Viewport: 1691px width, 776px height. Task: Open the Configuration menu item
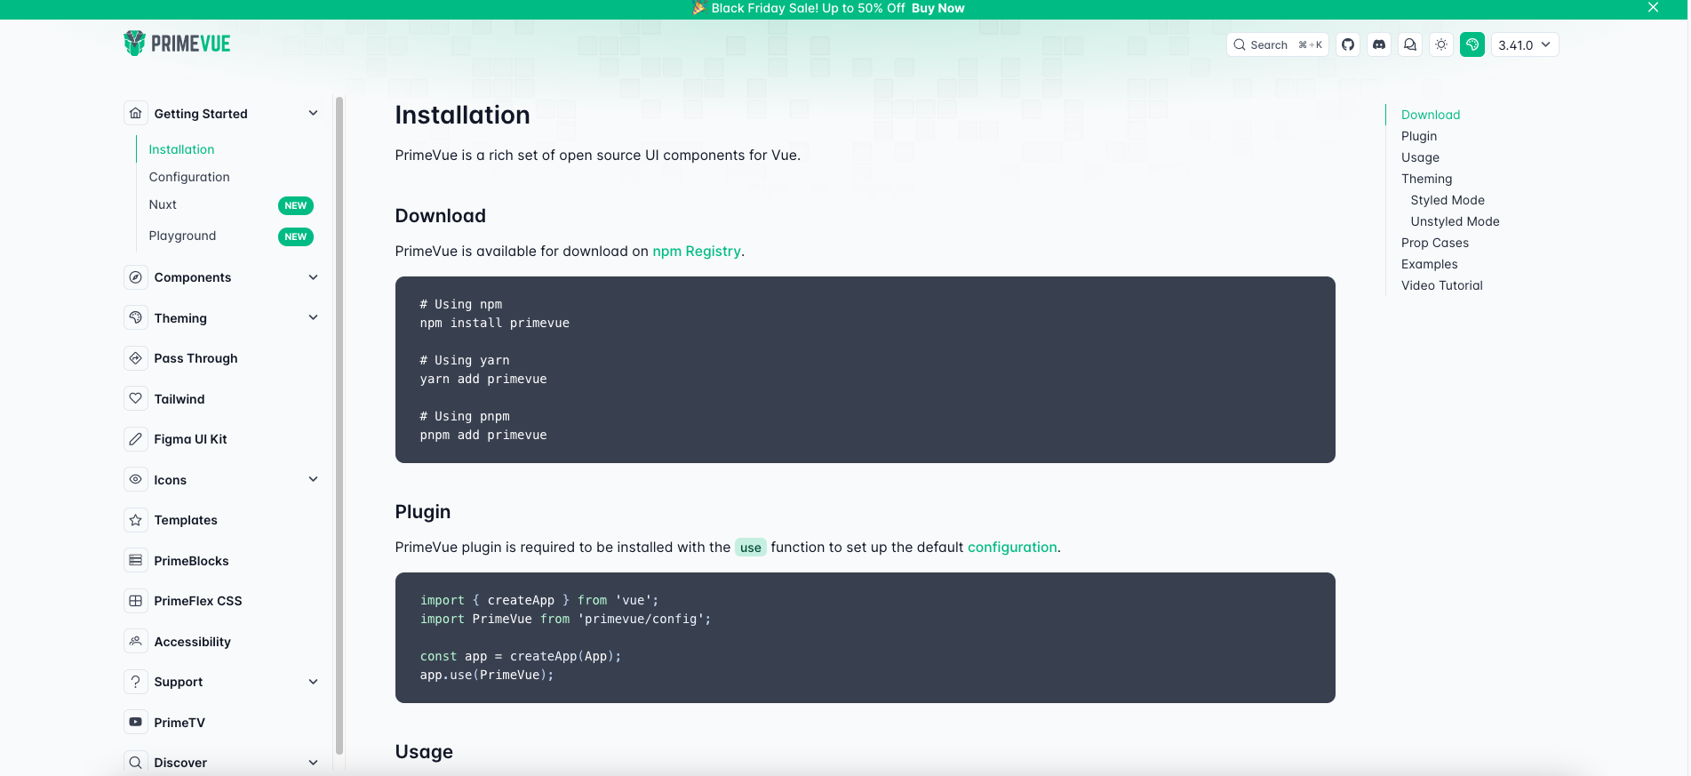pyautogui.click(x=189, y=177)
